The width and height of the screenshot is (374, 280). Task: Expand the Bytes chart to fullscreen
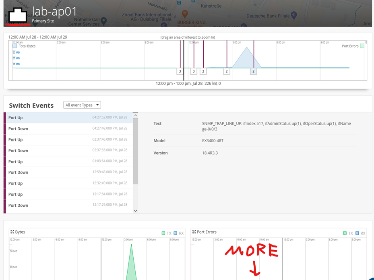(12, 232)
